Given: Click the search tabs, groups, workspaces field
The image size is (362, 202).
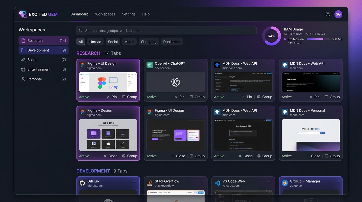Looking at the screenshot, I should (167, 31).
